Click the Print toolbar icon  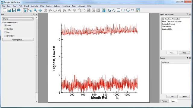pos(19,10)
